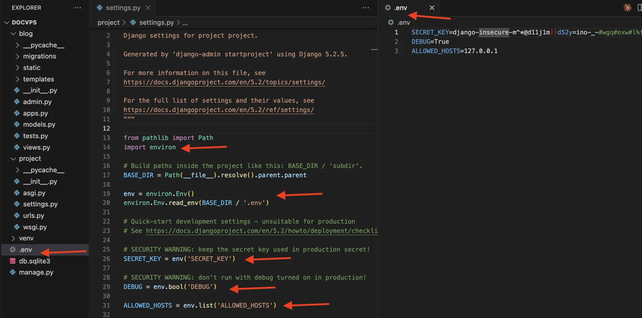The width and height of the screenshot is (642, 318).
Task: Switch to the .env tab
Action: [400, 8]
